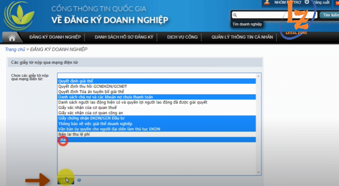Viewport: 339px width, 186px height.
Task: Click the blue help icon beside Chọn button
Action: coord(79,180)
